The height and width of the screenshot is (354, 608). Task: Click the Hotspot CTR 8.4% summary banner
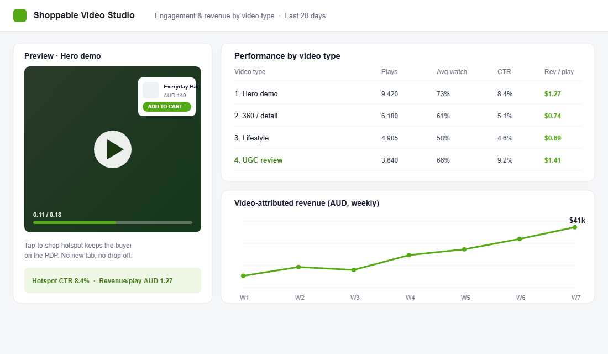113,280
